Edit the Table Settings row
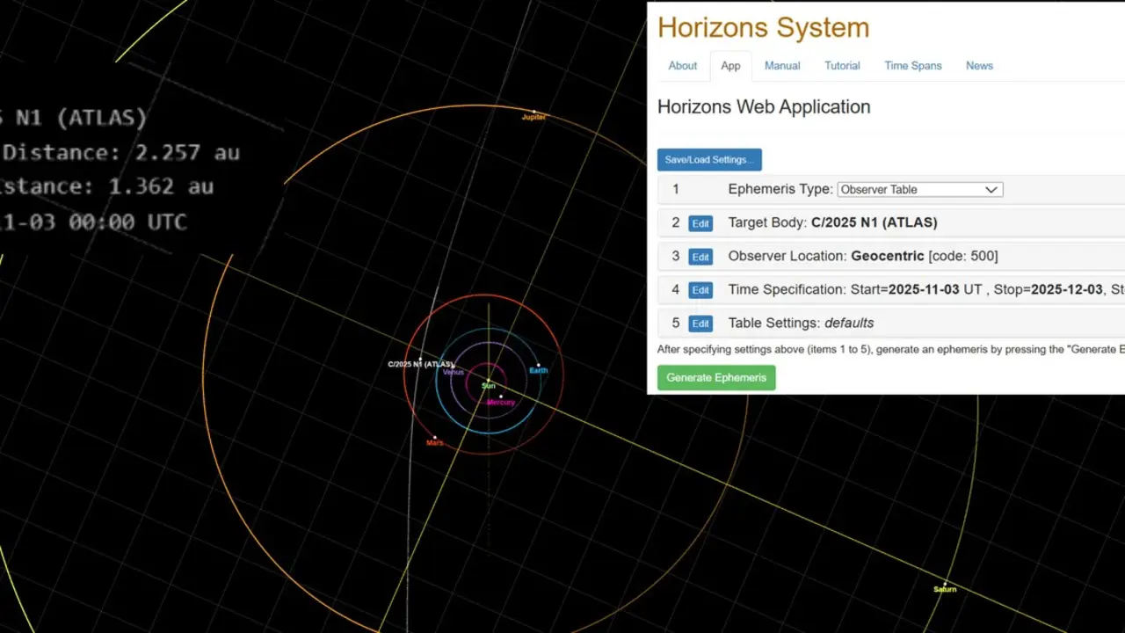The height and width of the screenshot is (633, 1125). point(700,324)
